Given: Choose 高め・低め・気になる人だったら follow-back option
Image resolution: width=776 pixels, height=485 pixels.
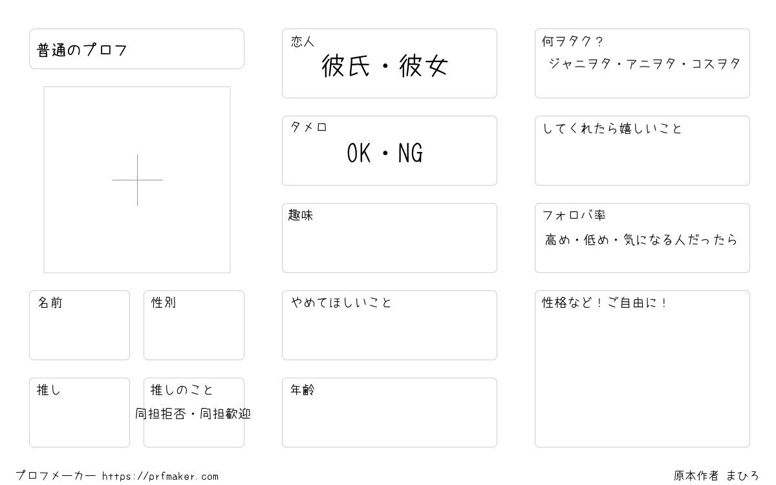Looking at the screenshot, I should (641, 240).
